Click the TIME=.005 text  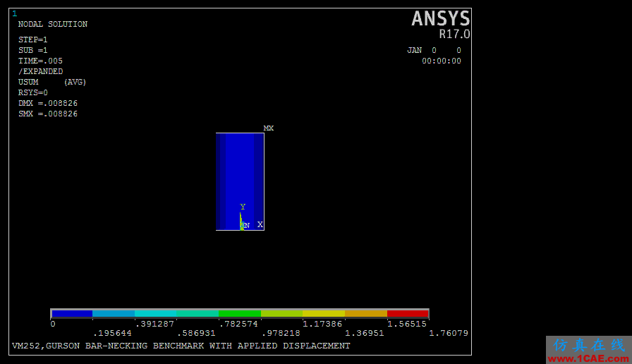40,61
